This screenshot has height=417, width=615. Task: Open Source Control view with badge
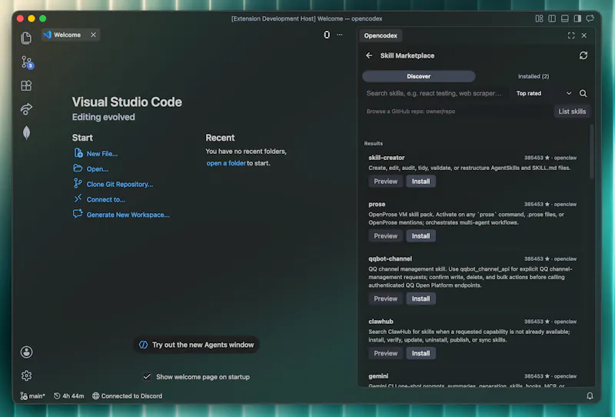tap(27, 62)
